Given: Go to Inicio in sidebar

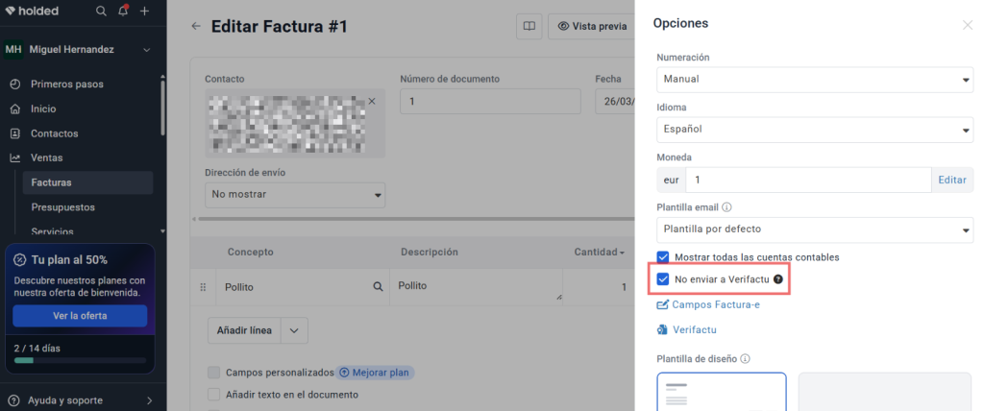Looking at the screenshot, I should point(43,109).
